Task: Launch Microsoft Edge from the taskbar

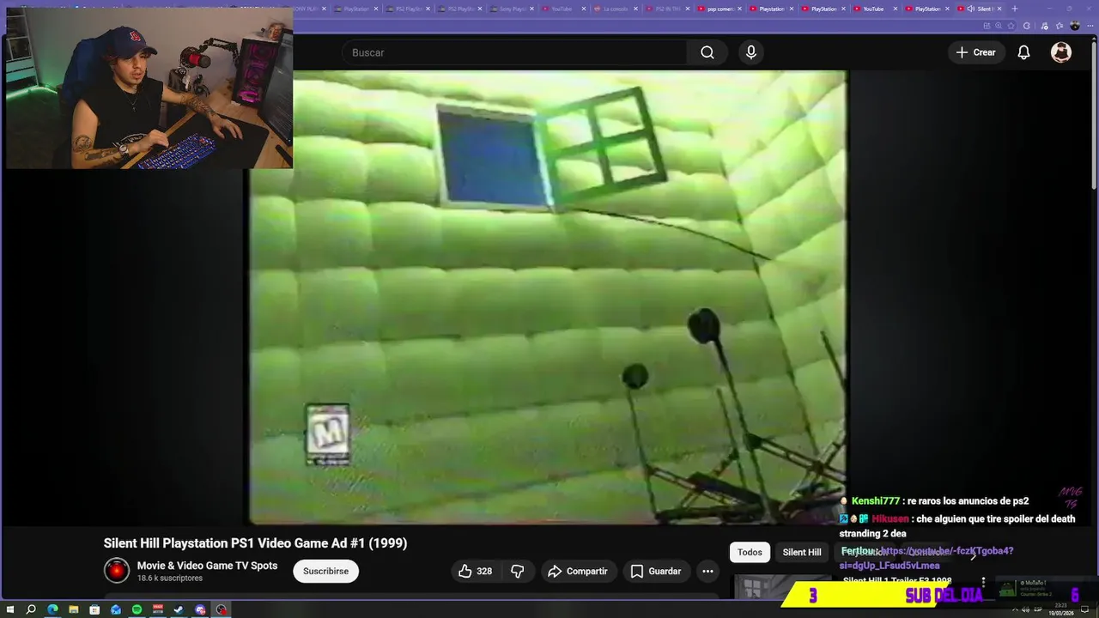Action: (52, 609)
